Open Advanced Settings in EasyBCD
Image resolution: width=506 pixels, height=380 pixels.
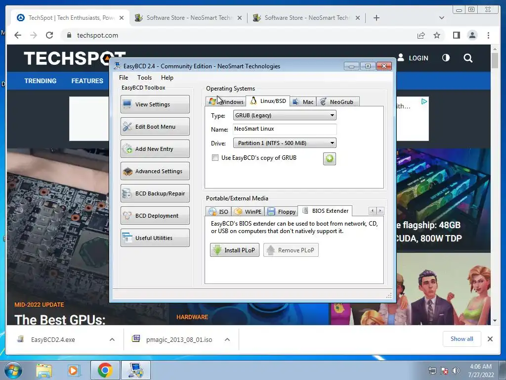tap(155, 171)
